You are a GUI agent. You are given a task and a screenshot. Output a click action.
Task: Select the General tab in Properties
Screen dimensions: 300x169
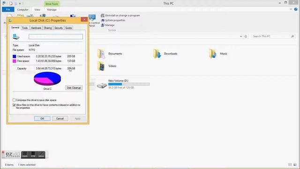pos(15,28)
